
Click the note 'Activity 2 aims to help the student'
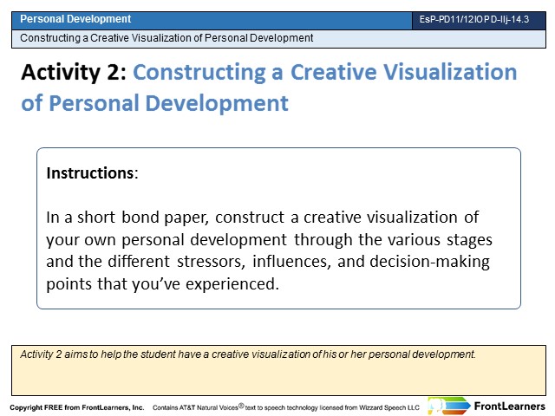tap(248, 354)
